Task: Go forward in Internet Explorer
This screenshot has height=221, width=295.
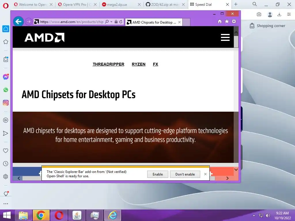Action: pyautogui.click(x=29, y=22)
